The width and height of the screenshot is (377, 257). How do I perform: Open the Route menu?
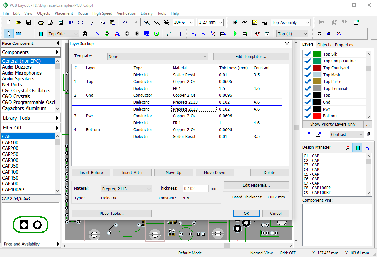click(83, 13)
